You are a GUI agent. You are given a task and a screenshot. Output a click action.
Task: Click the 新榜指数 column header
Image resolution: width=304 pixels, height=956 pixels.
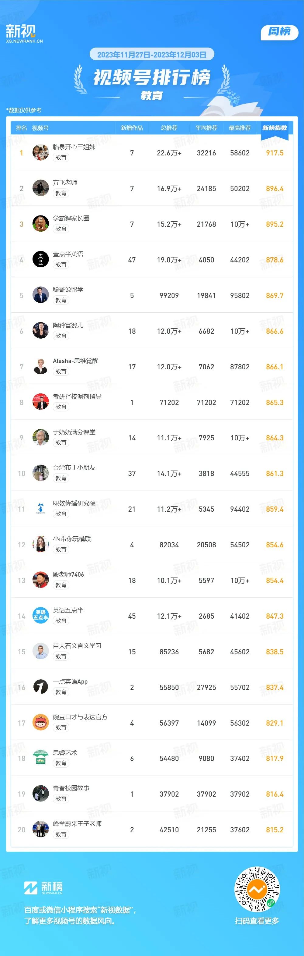275,128
